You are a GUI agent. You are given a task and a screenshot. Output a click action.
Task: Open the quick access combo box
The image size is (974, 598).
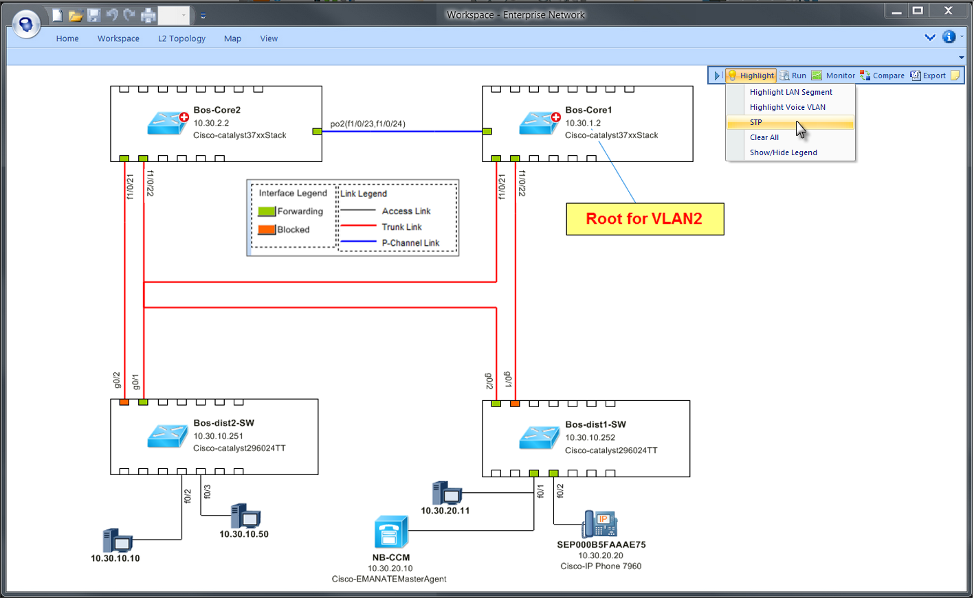(174, 15)
